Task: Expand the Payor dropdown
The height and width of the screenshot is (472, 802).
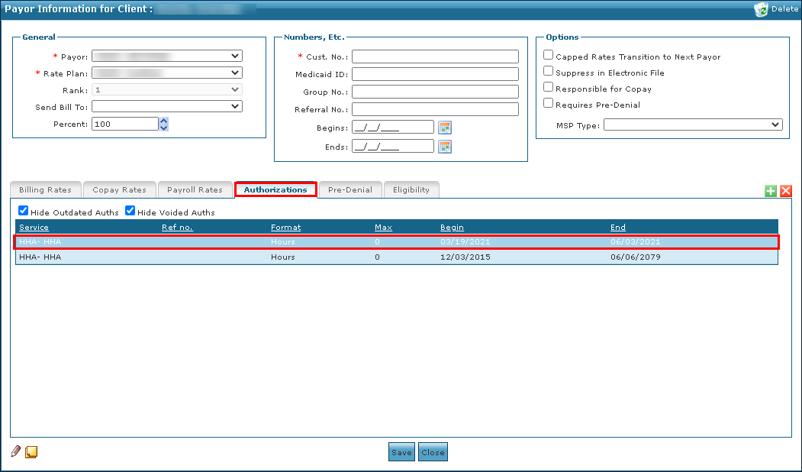Action: click(x=166, y=56)
